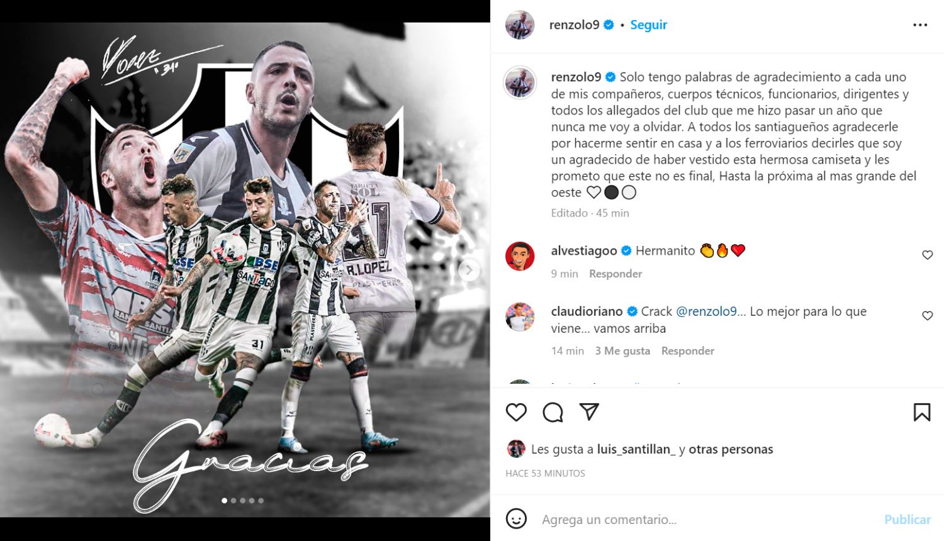The height and width of the screenshot is (541, 944).
Task: View the 3 Me gusta on the comment
Action: pyautogui.click(x=622, y=351)
